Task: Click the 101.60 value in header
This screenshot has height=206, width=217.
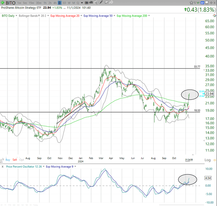Action: tap(86, 8)
